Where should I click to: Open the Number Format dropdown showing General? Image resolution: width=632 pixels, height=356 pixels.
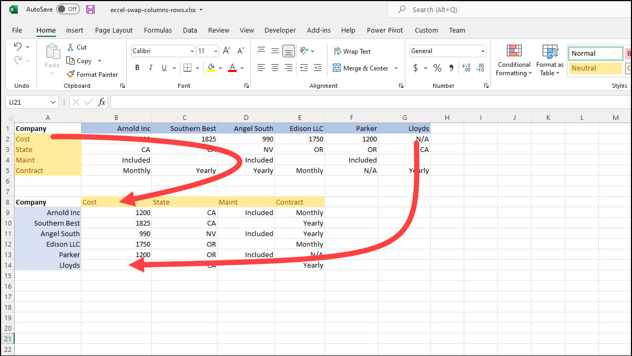447,50
